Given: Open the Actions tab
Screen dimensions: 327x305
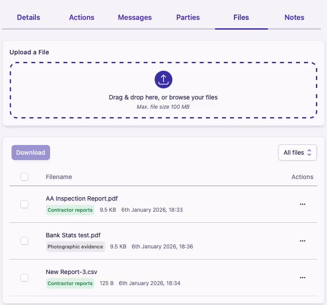Looking at the screenshot, I should 82,18.
